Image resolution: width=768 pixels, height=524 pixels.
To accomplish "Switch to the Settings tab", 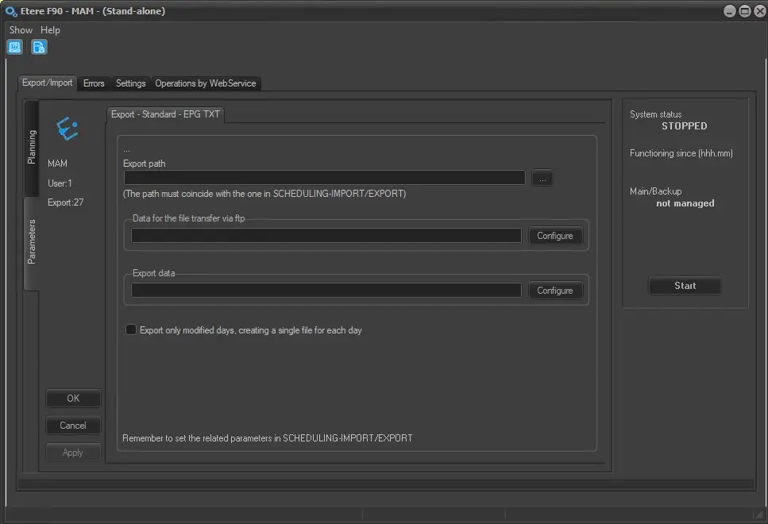I will pyautogui.click(x=130, y=83).
